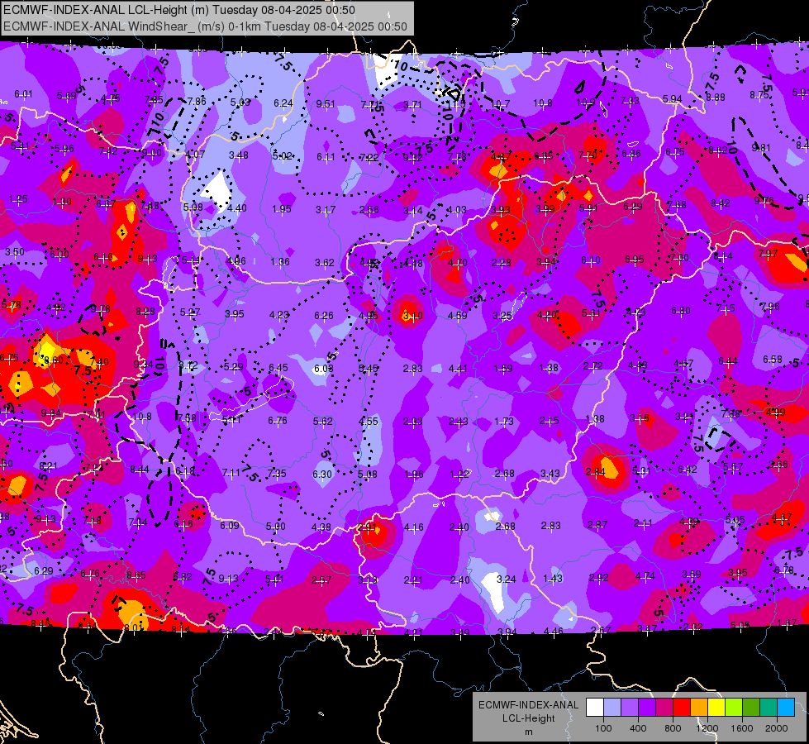Click the white swatch in the LCL-Height legend
The image size is (809, 744).
click(594, 707)
